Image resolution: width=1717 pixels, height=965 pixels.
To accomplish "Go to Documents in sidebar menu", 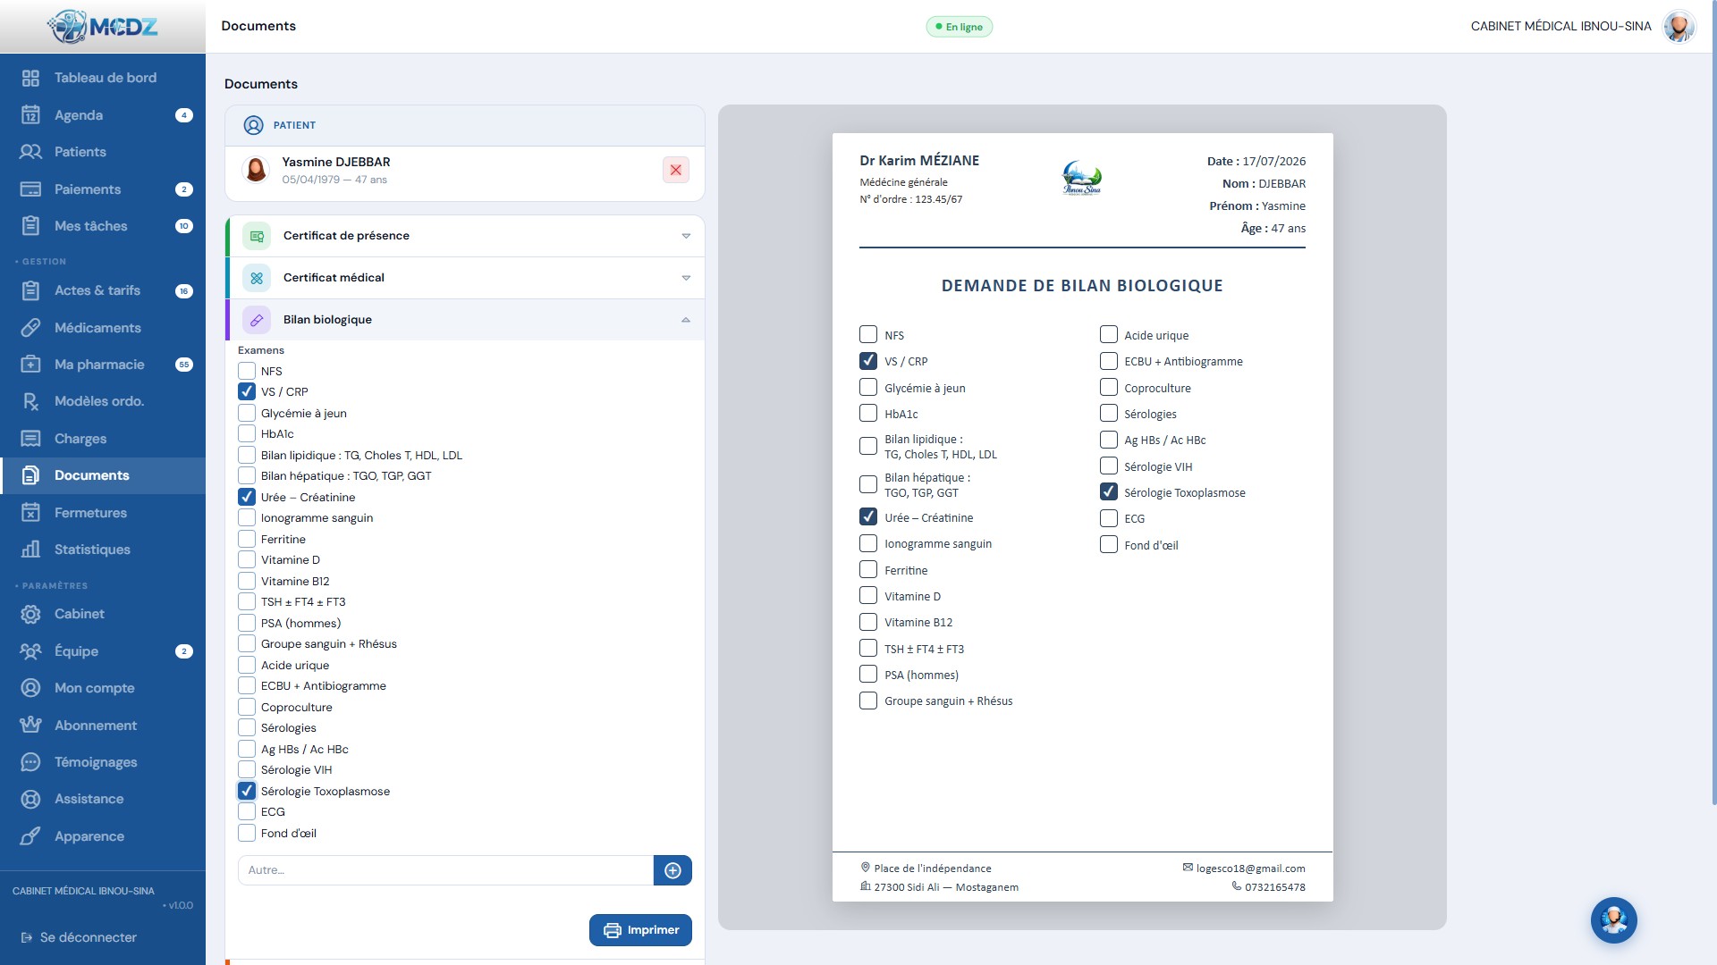I will click(x=103, y=475).
